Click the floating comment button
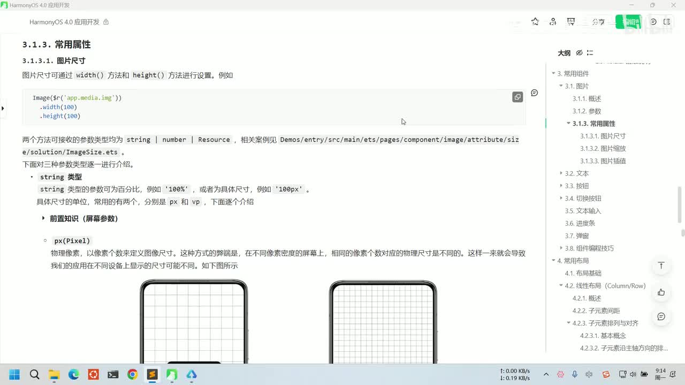Viewport: 685px width, 385px height. (661, 317)
